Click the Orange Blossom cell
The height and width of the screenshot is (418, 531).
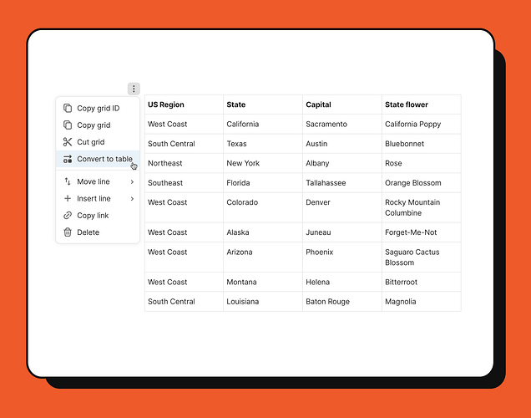pyautogui.click(x=422, y=183)
